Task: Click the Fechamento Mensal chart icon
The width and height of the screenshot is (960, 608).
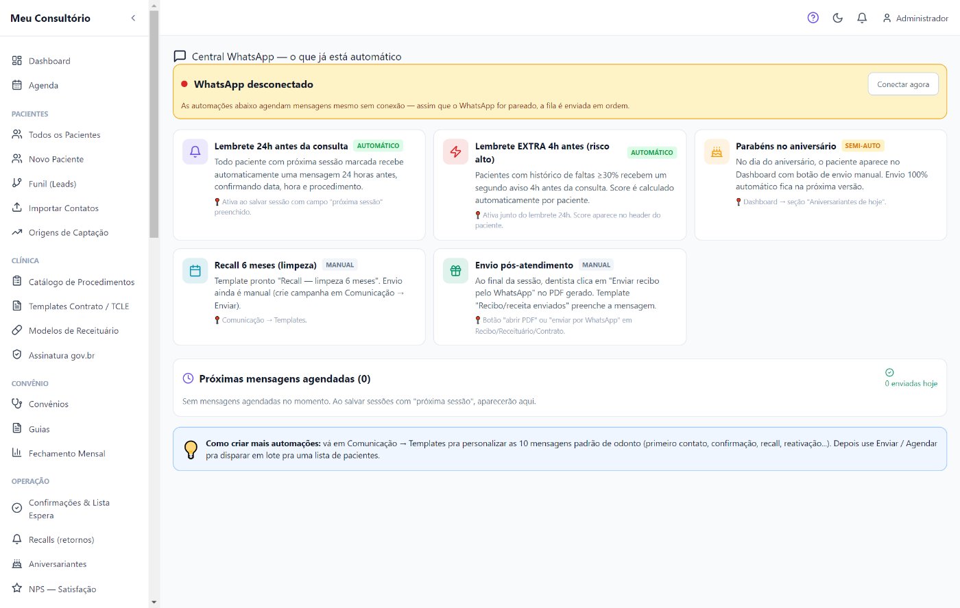Action: pos(17,453)
